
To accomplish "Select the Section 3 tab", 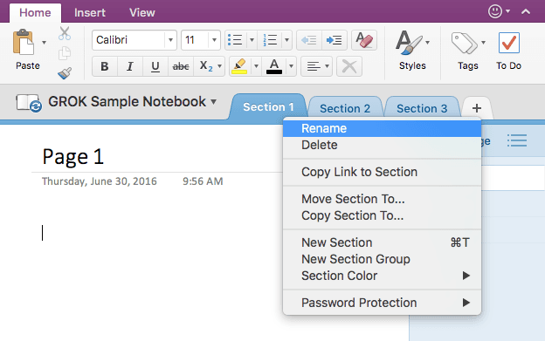I will pyautogui.click(x=422, y=108).
